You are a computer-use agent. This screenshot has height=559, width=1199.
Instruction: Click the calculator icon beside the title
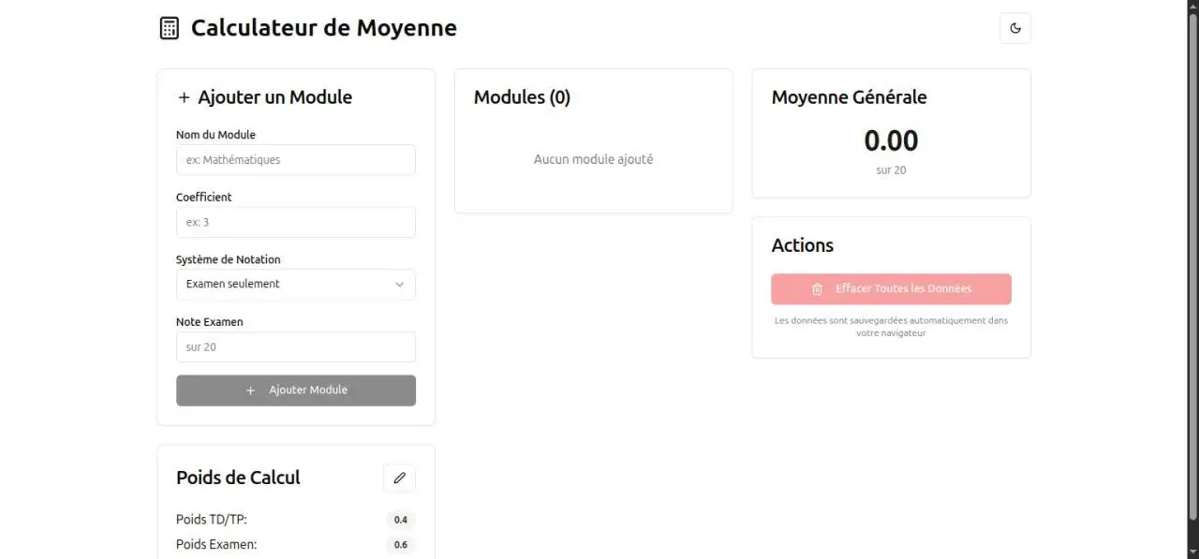click(x=169, y=28)
